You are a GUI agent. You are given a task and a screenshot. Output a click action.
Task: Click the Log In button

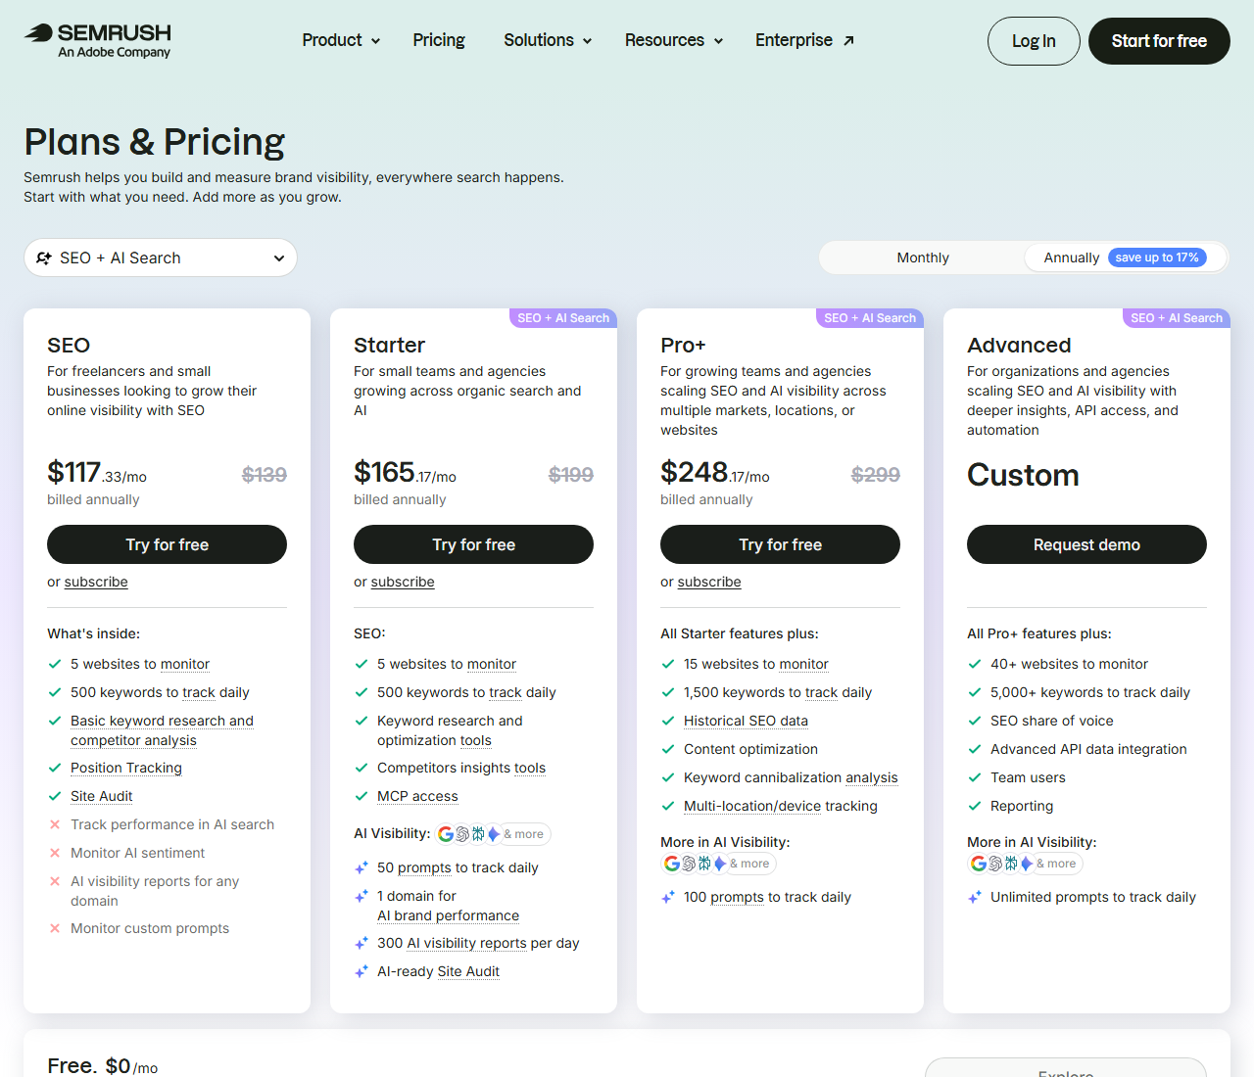click(x=1034, y=41)
